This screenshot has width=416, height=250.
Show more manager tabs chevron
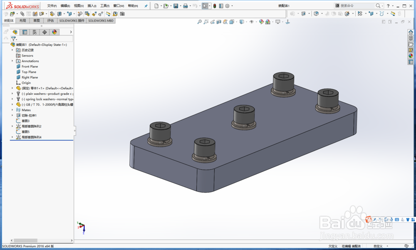click(x=71, y=32)
